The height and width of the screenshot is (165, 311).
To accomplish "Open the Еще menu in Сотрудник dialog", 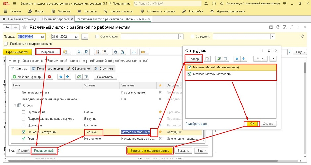I will tap(261, 59).
